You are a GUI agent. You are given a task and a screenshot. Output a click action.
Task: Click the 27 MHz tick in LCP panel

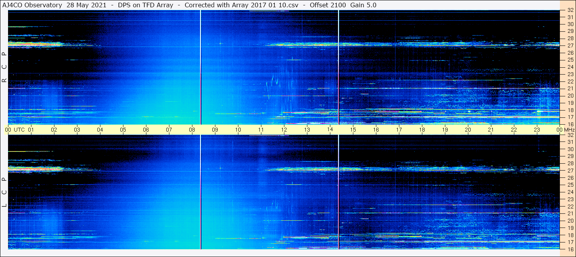[x=570, y=171]
